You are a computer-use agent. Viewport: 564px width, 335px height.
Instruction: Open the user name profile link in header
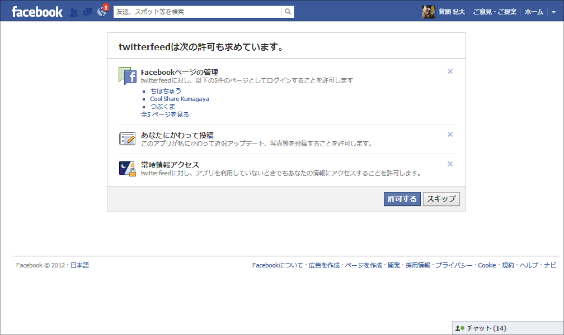(452, 12)
